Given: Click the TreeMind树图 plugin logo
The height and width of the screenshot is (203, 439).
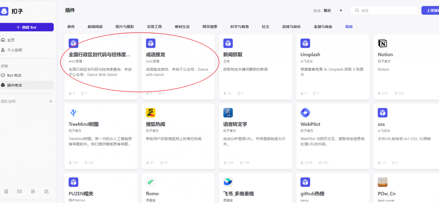Looking at the screenshot, I should click(73, 113).
